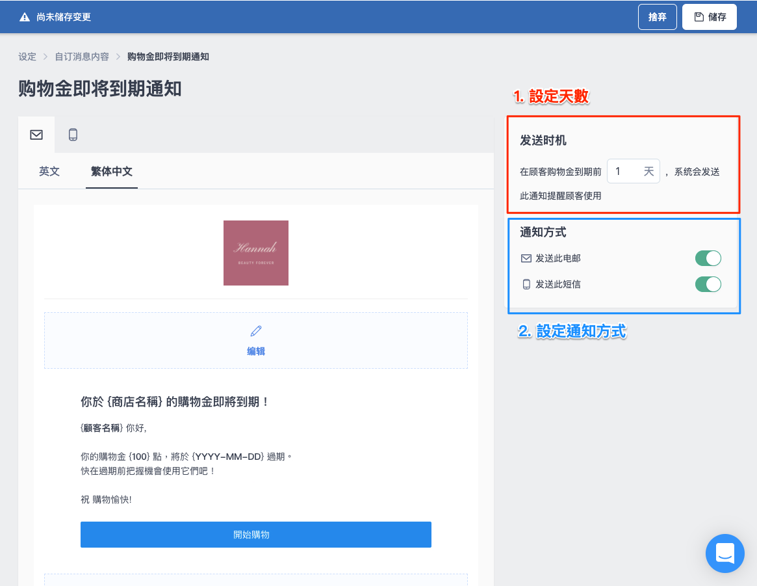Click the envelope icon beside 发送此电邮
The width and height of the screenshot is (757, 586).
pyautogui.click(x=526, y=258)
